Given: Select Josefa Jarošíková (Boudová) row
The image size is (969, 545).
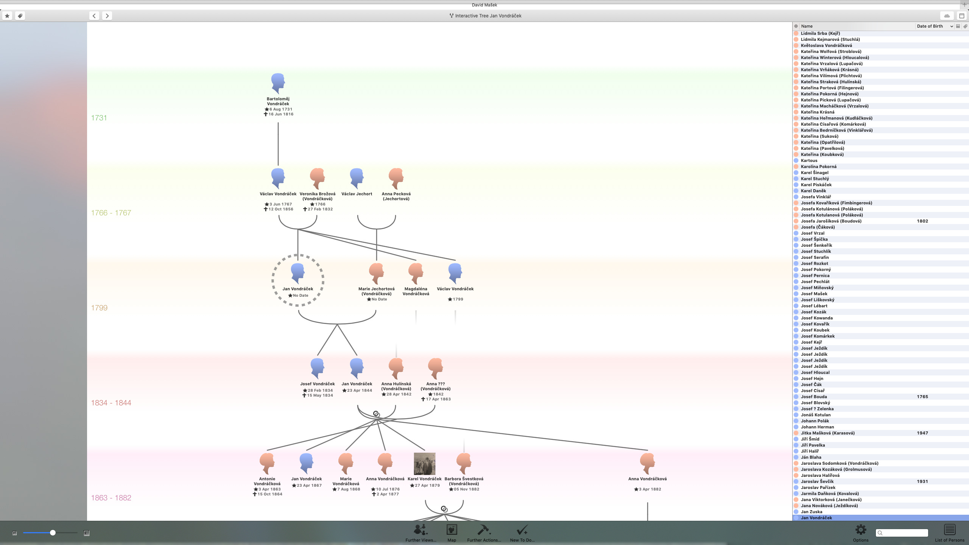Looking at the screenshot, I should [x=880, y=221].
